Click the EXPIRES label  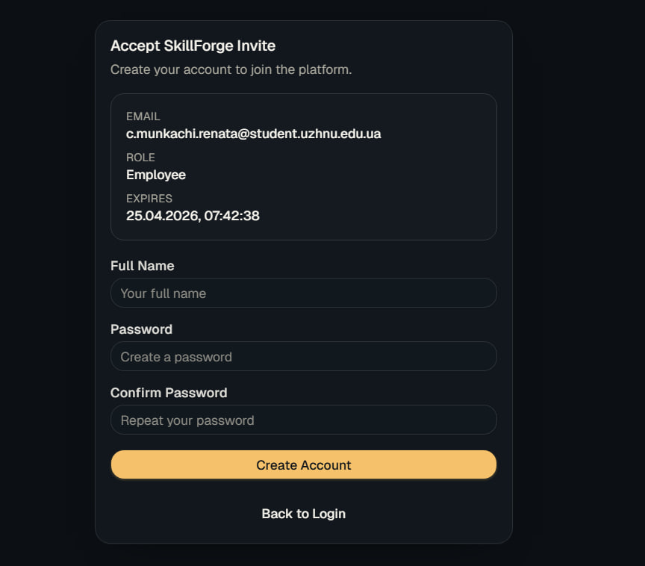coord(149,199)
